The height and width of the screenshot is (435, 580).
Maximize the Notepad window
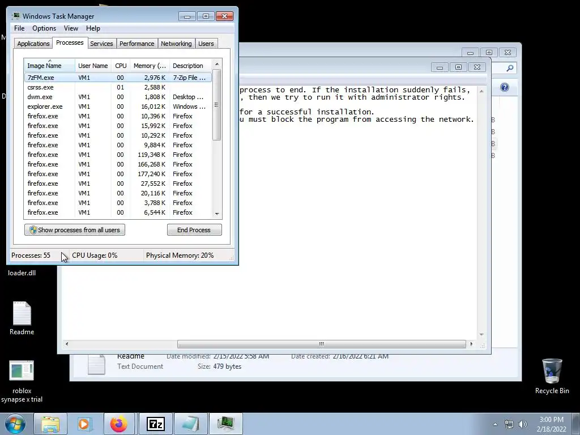[458, 67]
